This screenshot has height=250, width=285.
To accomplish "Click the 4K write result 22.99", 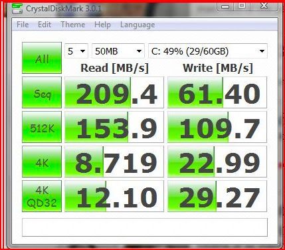I will click(217, 162).
